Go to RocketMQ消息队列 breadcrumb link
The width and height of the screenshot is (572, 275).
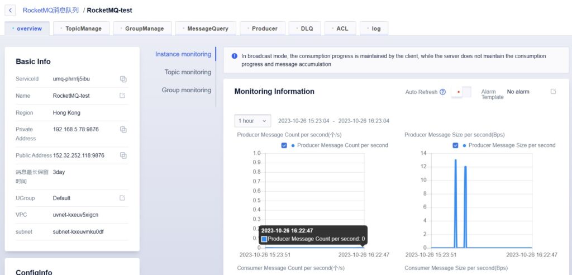pyautogui.click(x=50, y=10)
